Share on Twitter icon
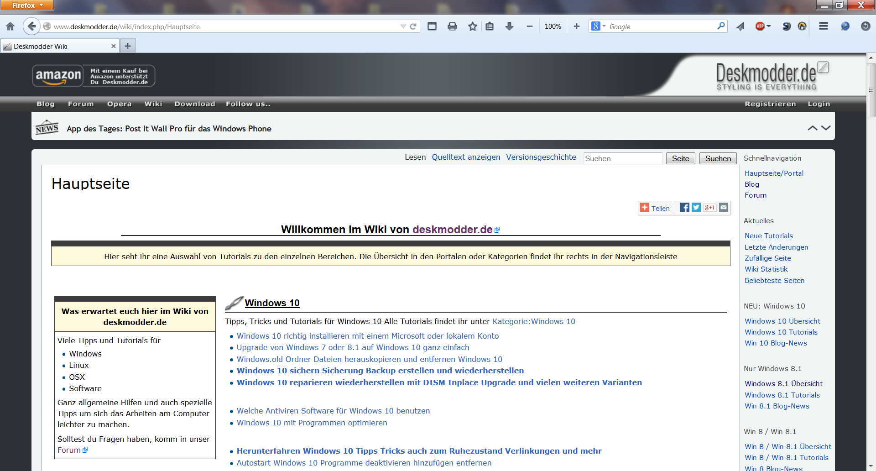 [696, 208]
